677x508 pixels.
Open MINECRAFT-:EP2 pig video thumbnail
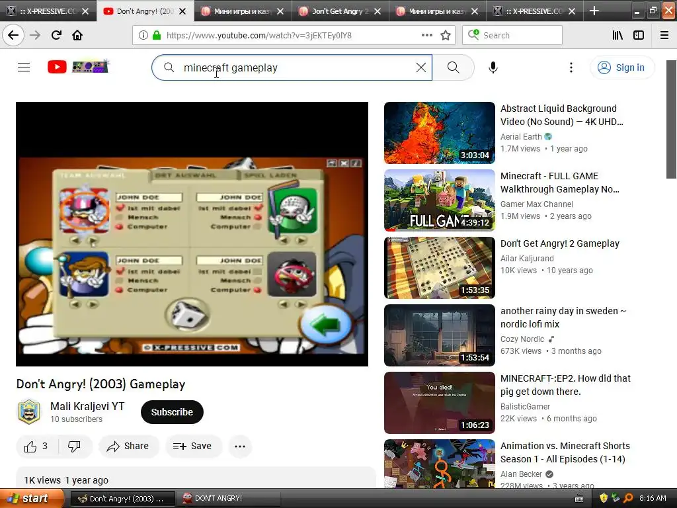440,403
